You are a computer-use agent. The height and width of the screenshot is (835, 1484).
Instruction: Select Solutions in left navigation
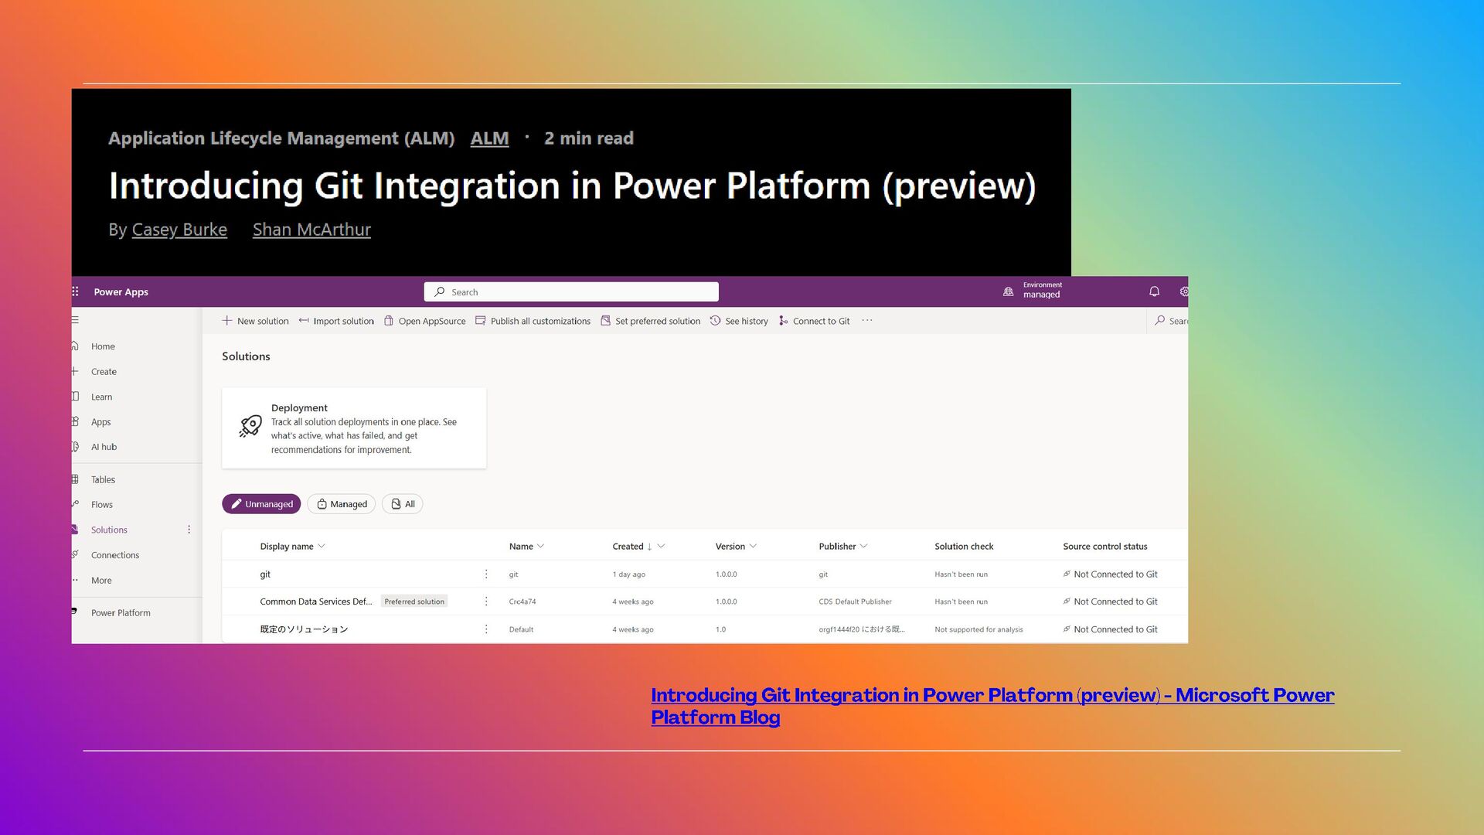pyautogui.click(x=109, y=530)
